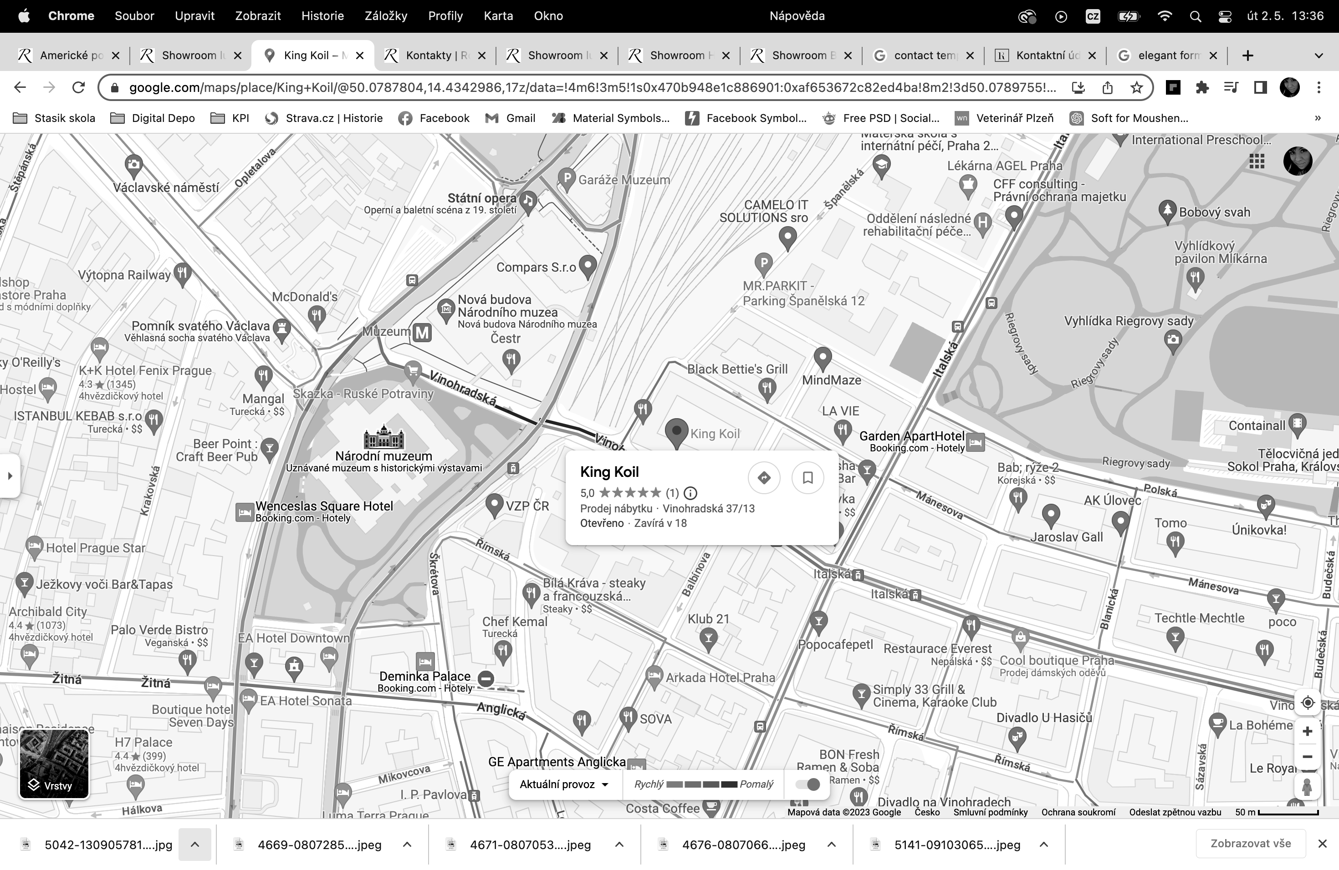The height and width of the screenshot is (870, 1339).
Task: Click McDonald's restaurant pin
Action: click(x=317, y=316)
